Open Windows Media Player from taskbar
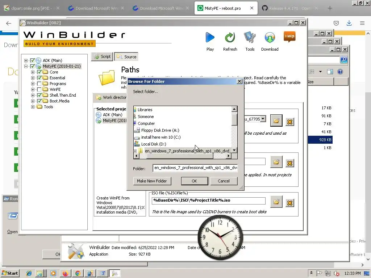Screen dimensions: 371x278 click(53, 274)
